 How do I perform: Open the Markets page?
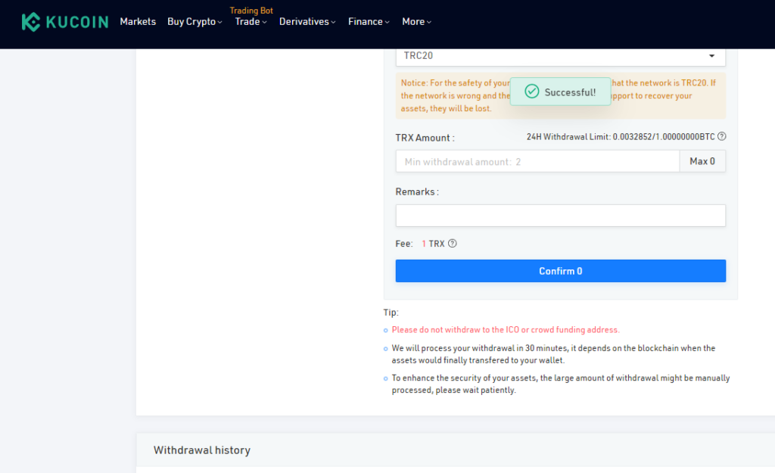point(138,22)
